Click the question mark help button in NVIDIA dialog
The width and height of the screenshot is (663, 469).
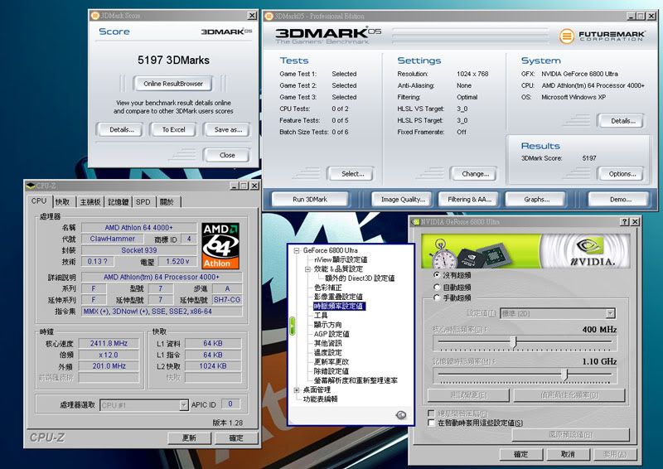[625, 221]
